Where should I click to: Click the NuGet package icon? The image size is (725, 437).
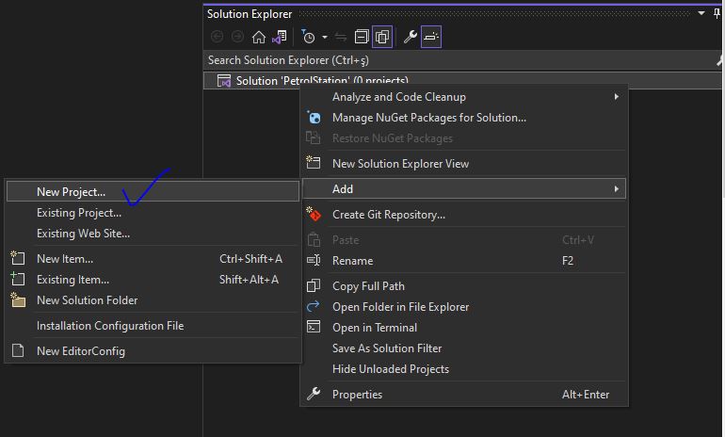(x=314, y=118)
